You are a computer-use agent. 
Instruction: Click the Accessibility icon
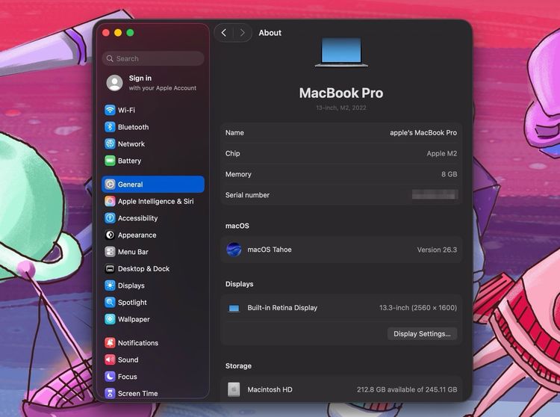[110, 218]
